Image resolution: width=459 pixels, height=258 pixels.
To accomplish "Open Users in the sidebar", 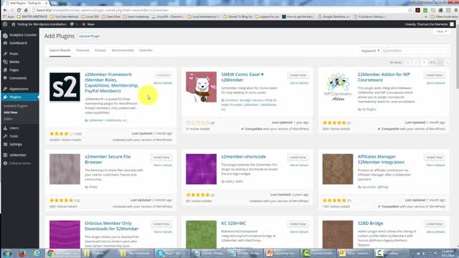I will [14, 128].
